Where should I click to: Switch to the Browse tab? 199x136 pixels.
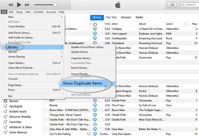click(x=126, y=17)
